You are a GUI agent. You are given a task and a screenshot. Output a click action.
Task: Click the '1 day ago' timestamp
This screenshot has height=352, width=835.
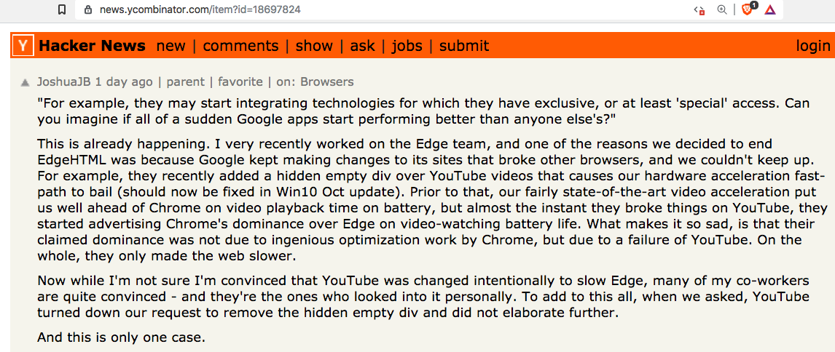click(124, 81)
